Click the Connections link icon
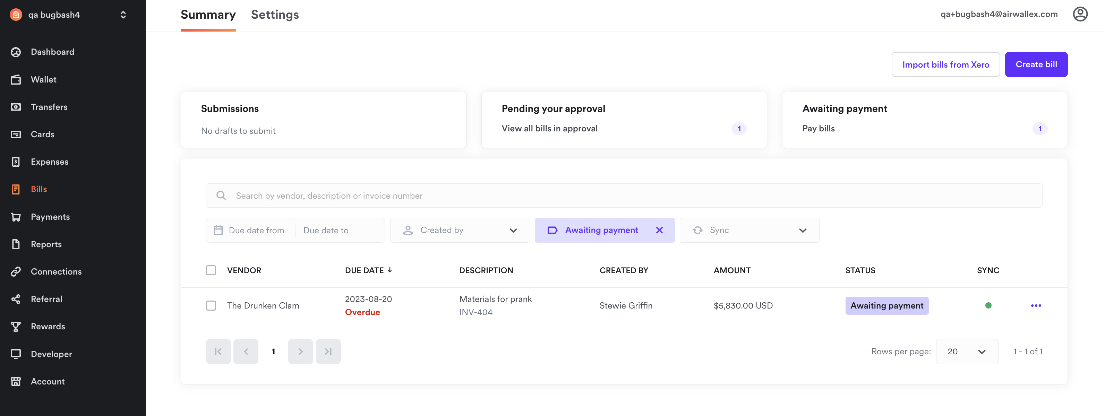The width and height of the screenshot is (1105, 416). pos(16,271)
